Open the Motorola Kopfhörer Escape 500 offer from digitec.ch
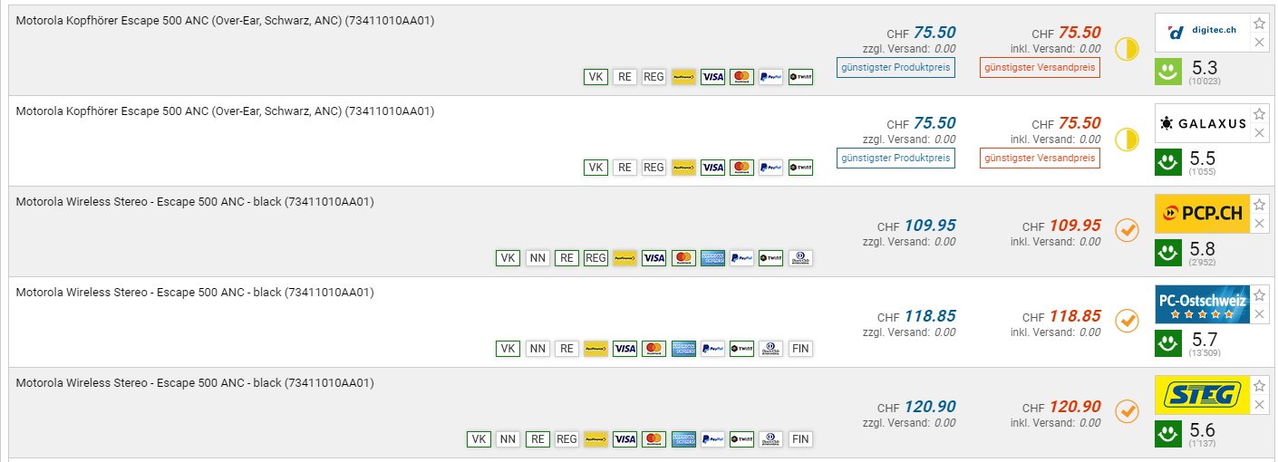This screenshot has width=1278, height=462. click(x=225, y=21)
